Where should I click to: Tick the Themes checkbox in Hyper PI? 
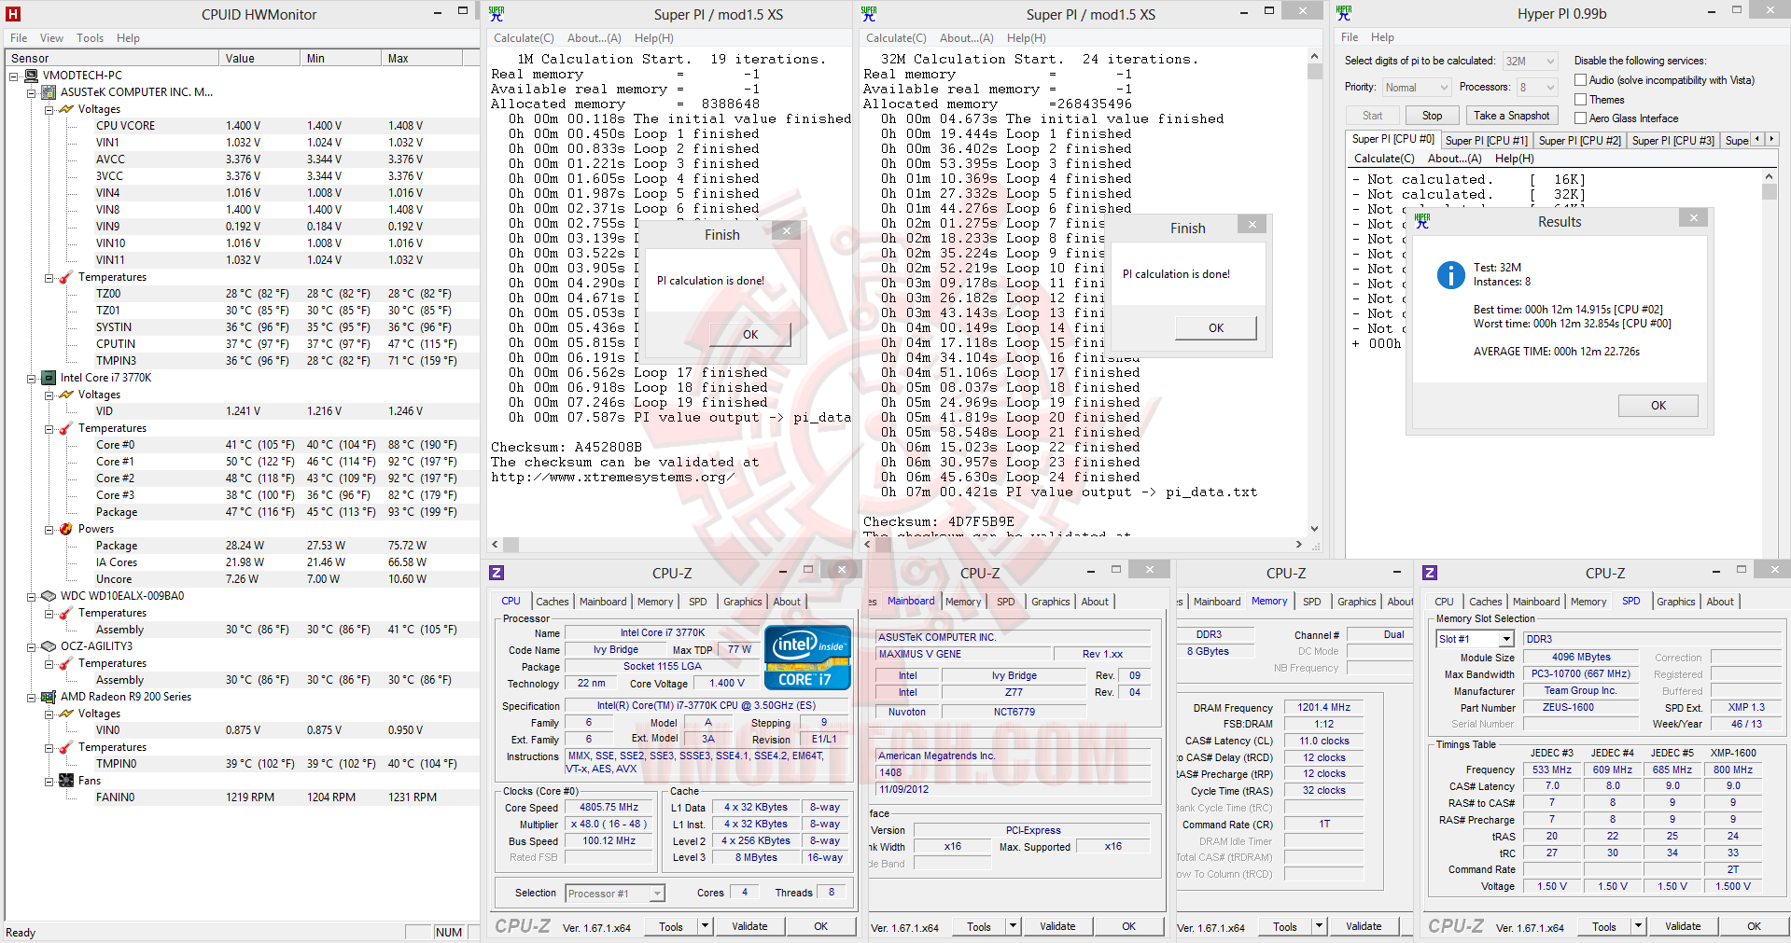click(1581, 100)
